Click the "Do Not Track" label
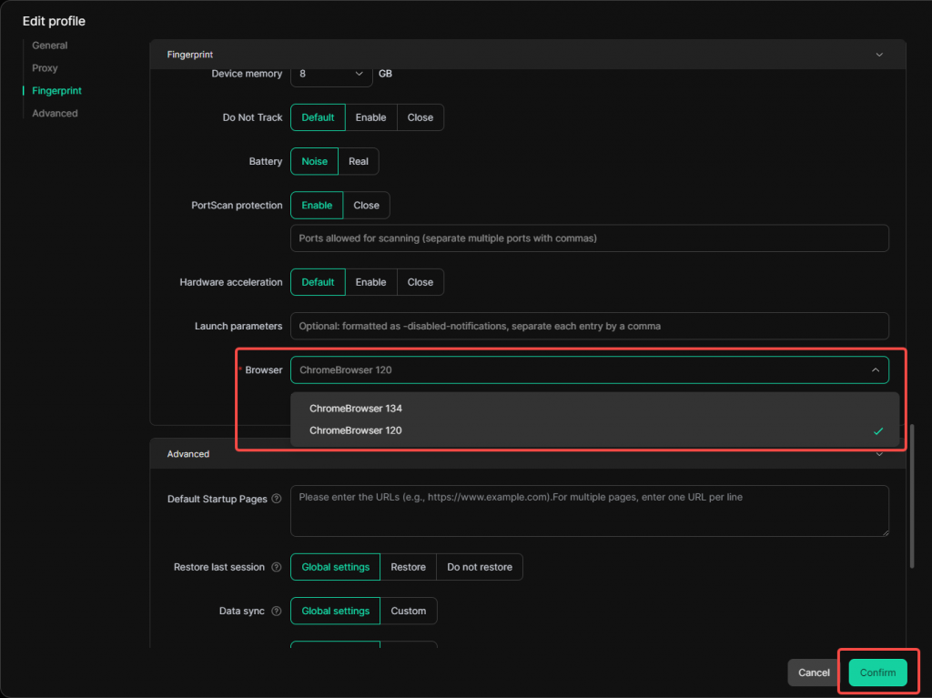 coord(253,117)
